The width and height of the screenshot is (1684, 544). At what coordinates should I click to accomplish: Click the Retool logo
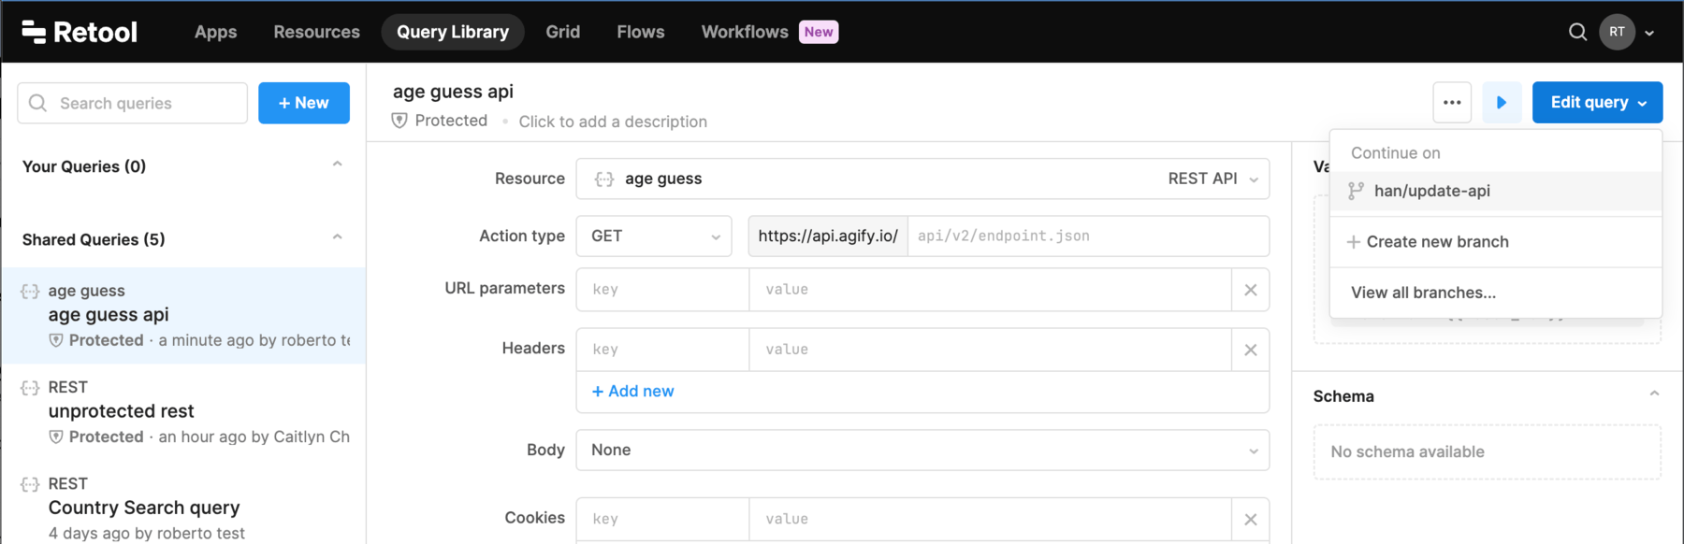pyautogui.click(x=80, y=32)
